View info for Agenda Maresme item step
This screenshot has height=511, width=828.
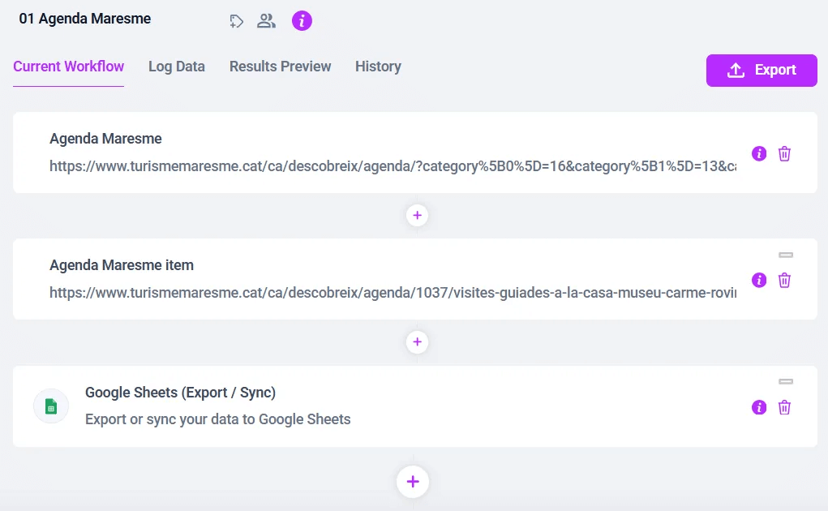point(759,280)
